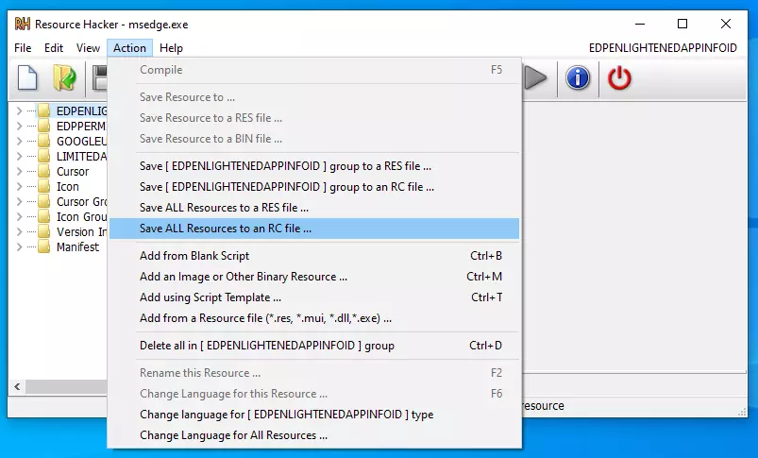Close the Resource Hacker window
This screenshot has height=458, width=758.
pos(726,24)
